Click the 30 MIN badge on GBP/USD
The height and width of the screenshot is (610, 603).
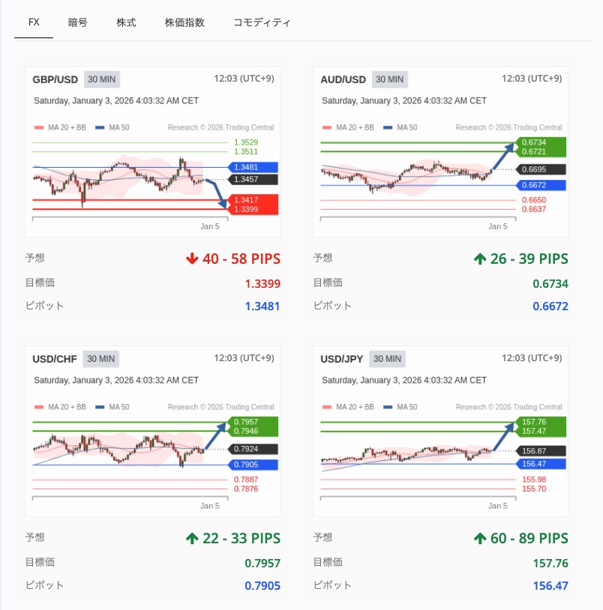(102, 79)
